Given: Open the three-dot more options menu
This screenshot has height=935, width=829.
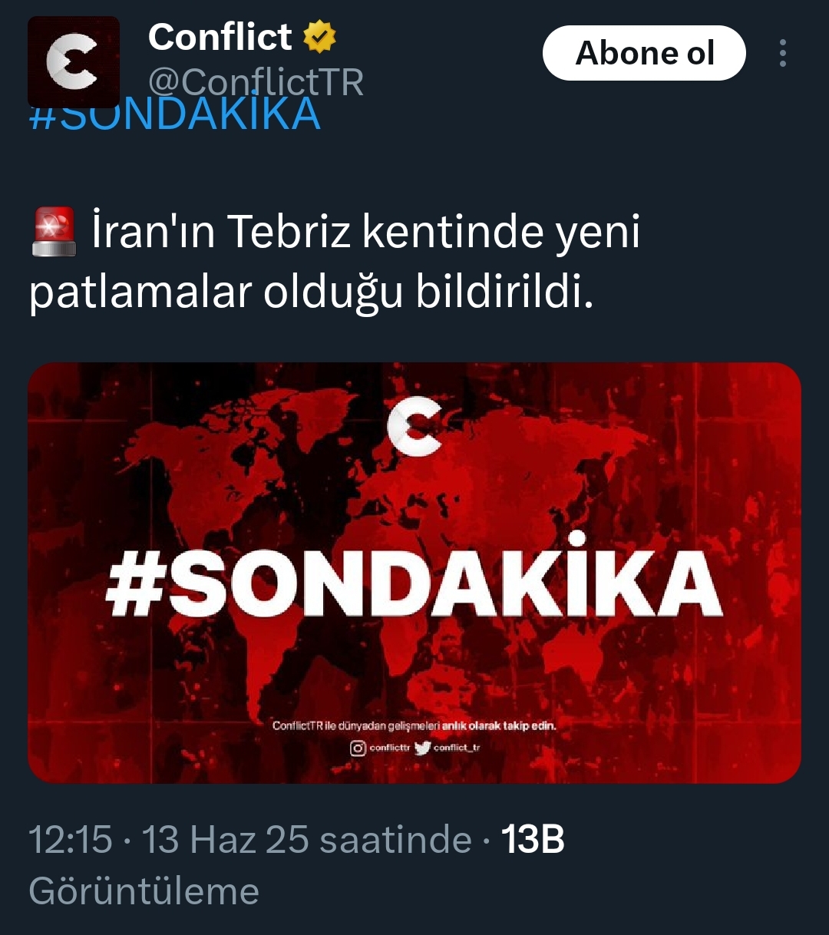Looking at the screenshot, I should (782, 53).
